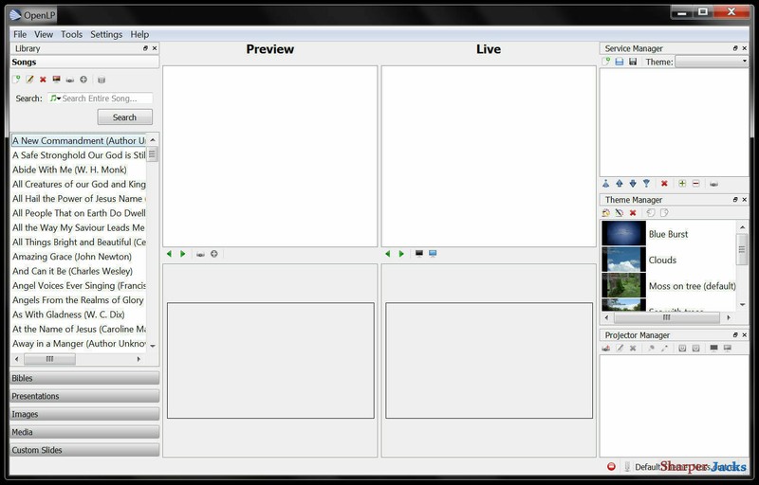Screen dimensions: 759x485
Task: Go to previous slide in Preview
Action: pos(169,254)
